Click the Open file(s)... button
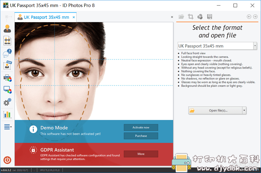 (x=215, y=110)
